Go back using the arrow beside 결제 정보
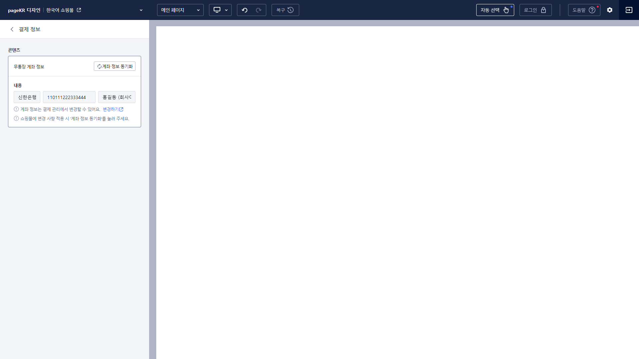Screen dimensions: 639x359 pyautogui.click(x=12, y=29)
